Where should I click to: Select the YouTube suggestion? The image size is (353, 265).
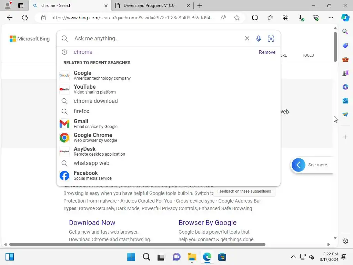click(x=168, y=89)
